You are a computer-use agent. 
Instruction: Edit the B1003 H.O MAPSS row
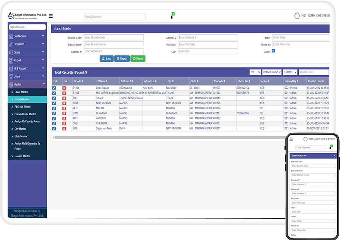click(54, 93)
